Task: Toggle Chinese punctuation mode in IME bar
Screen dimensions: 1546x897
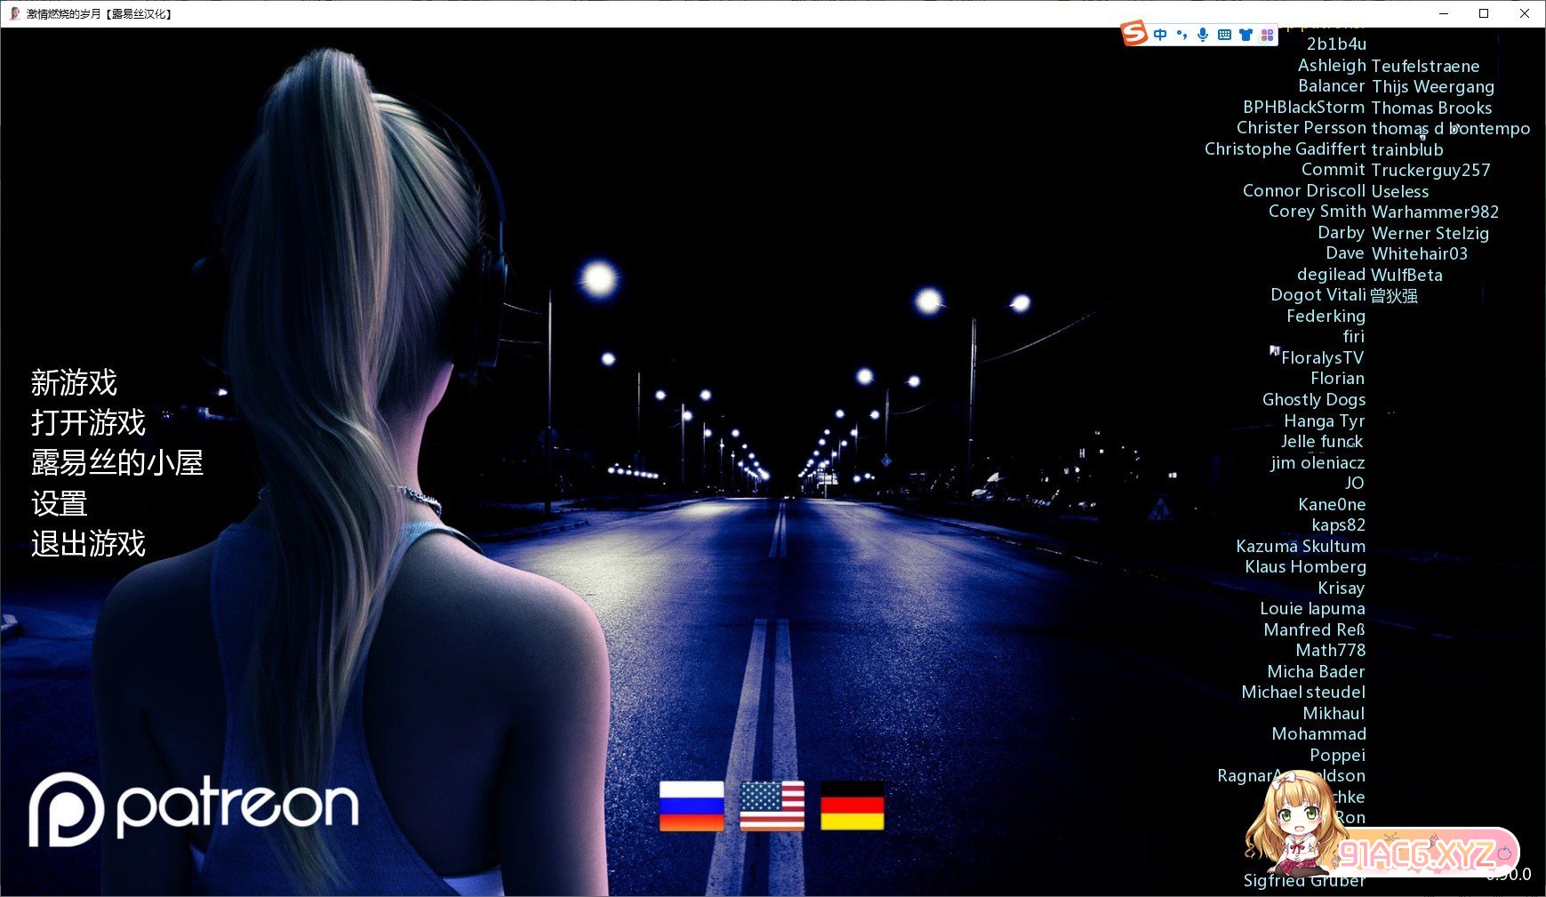Action: point(1182,35)
